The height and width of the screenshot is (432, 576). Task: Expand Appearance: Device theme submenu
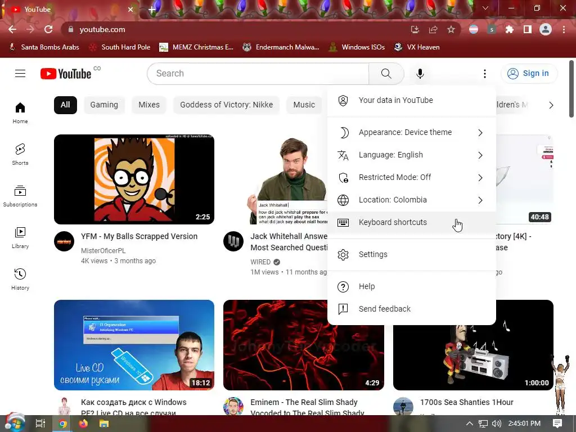[x=411, y=132]
